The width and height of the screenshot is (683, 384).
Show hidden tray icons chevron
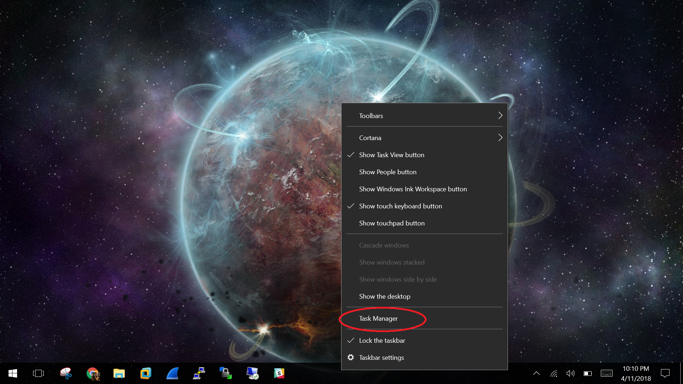pyautogui.click(x=536, y=373)
